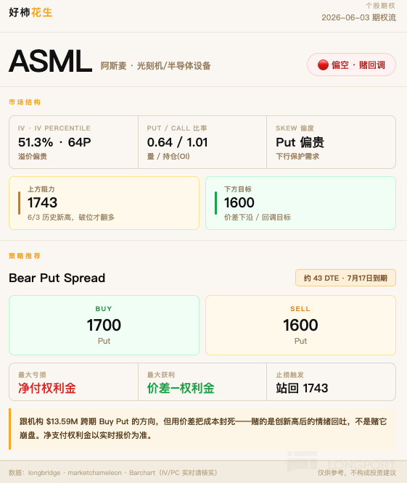Click subtitle 阿斯麦 · 光刻机/半导体设备
This screenshot has width=407, height=483.
pyautogui.click(x=155, y=65)
